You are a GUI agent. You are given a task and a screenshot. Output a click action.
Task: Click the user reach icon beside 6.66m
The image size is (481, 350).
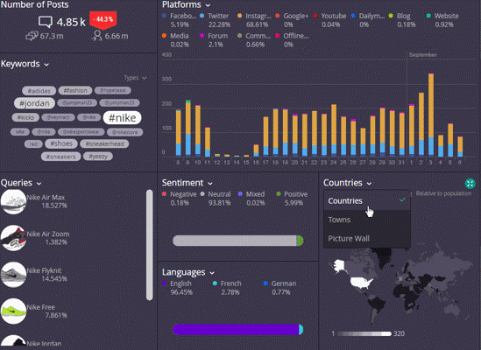coord(96,36)
